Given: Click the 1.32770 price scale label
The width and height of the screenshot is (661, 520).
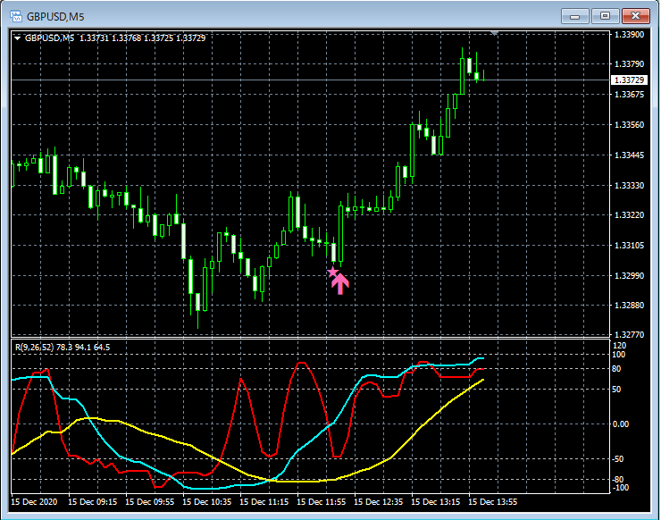Looking at the screenshot, I should 630,335.
